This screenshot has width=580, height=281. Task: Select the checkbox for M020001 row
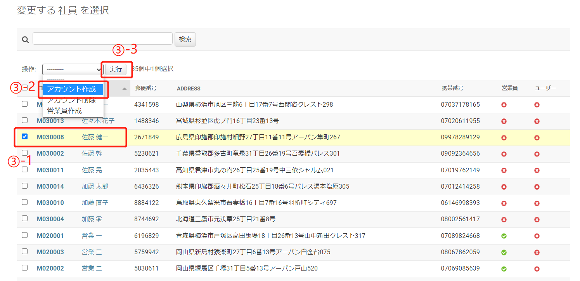tap(25, 235)
